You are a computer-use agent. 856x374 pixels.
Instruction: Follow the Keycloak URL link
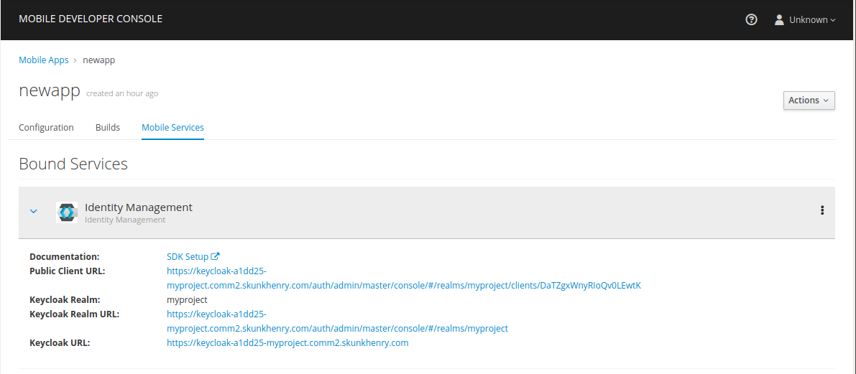[x=287, y=343]
